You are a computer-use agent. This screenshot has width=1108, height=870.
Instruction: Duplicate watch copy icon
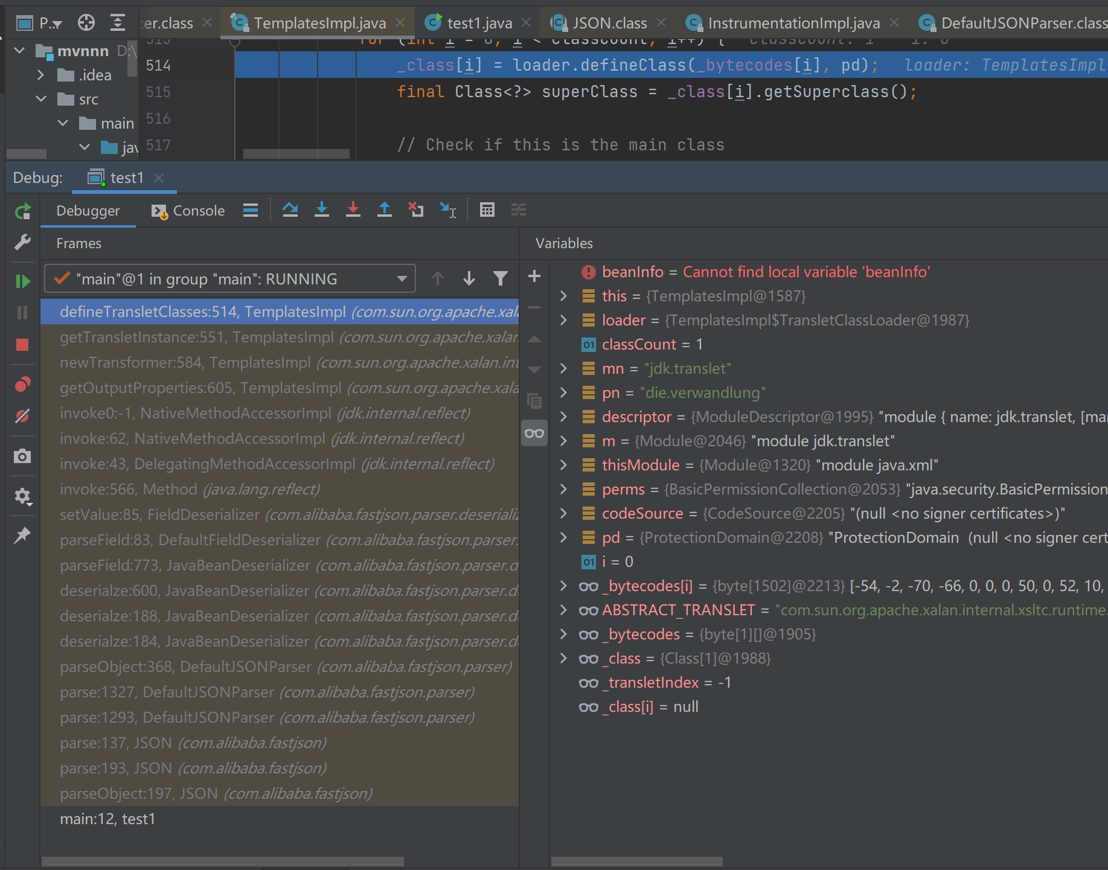534,401
